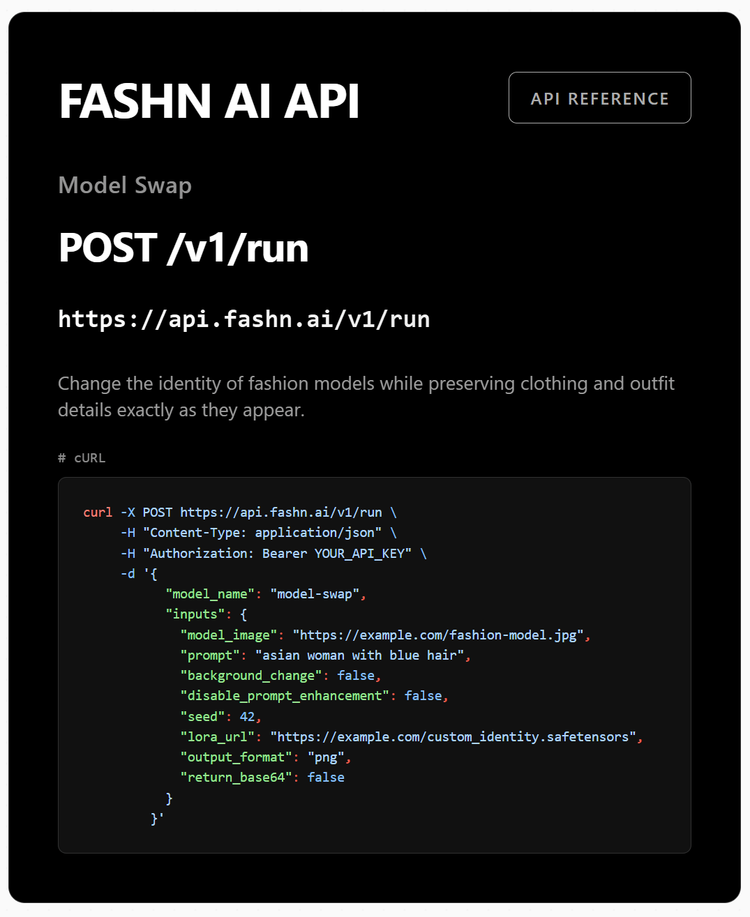
Task: Click the "inputs" key in code
Action: [195, 614]
